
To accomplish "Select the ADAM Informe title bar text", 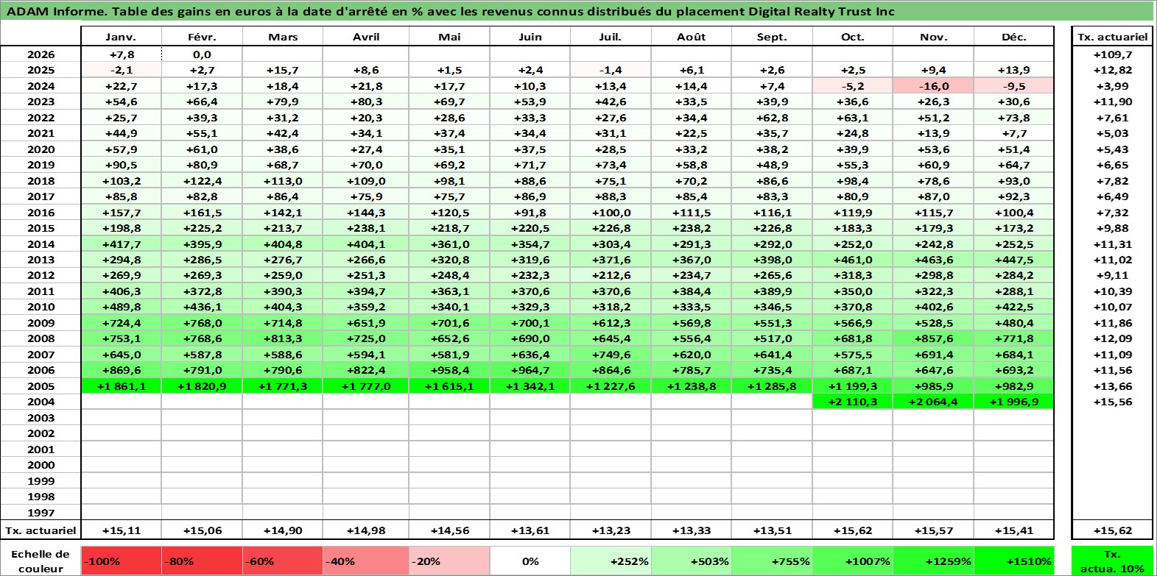I will coord(451,11).
